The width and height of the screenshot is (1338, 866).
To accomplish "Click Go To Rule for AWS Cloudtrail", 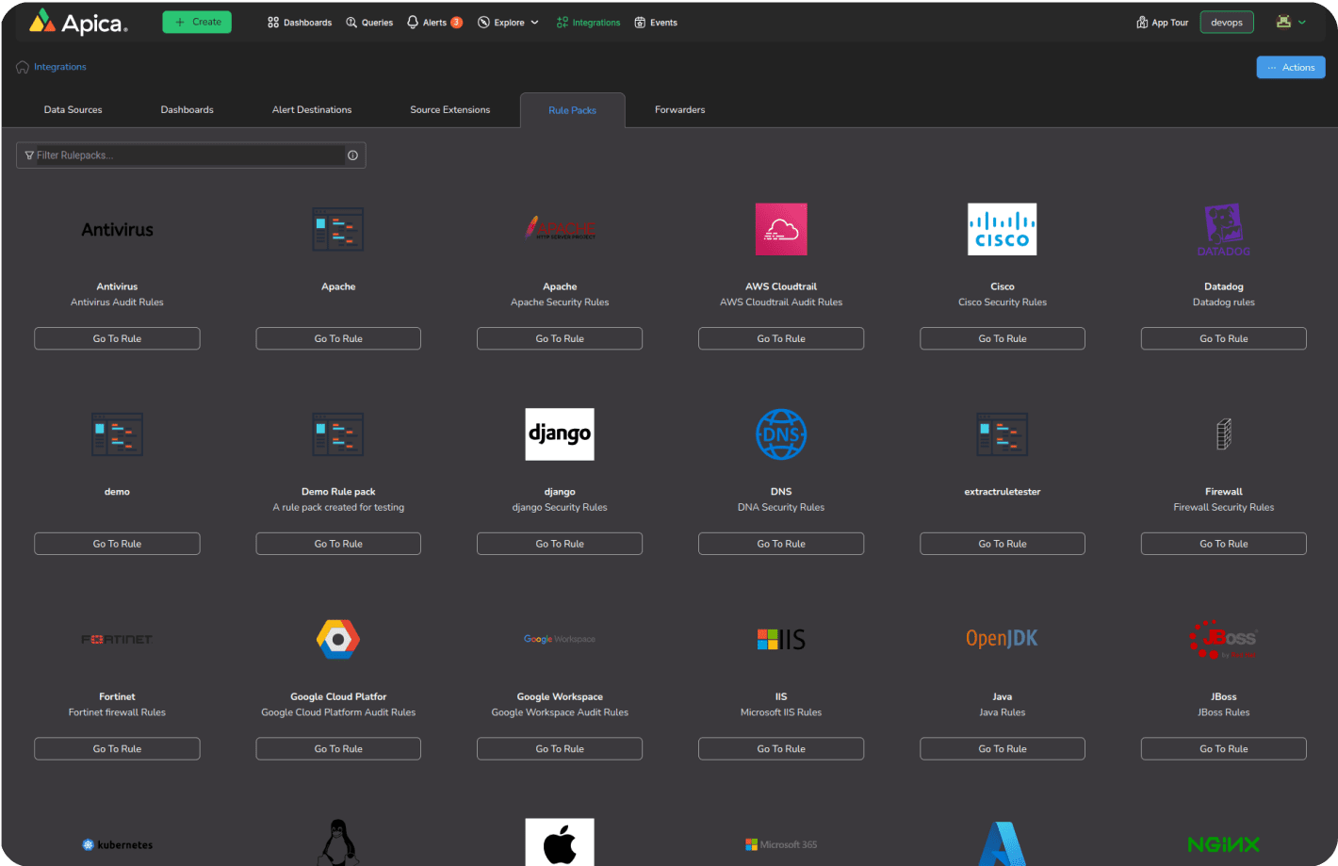I will (x=781, y=338).
